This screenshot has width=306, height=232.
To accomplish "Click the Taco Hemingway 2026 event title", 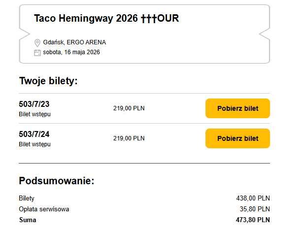I will click(x=106, y=19).
